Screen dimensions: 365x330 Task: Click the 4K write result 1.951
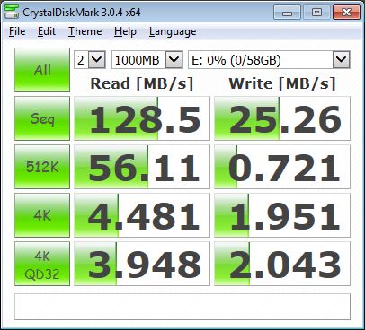click(282, 215)
